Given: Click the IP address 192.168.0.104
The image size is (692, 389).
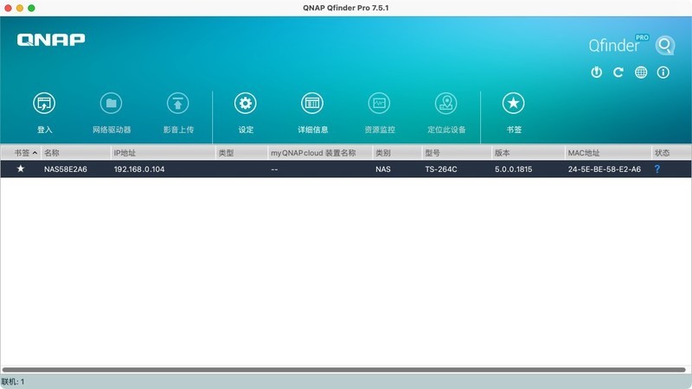Looking at the screenshot, I should 139,169.
